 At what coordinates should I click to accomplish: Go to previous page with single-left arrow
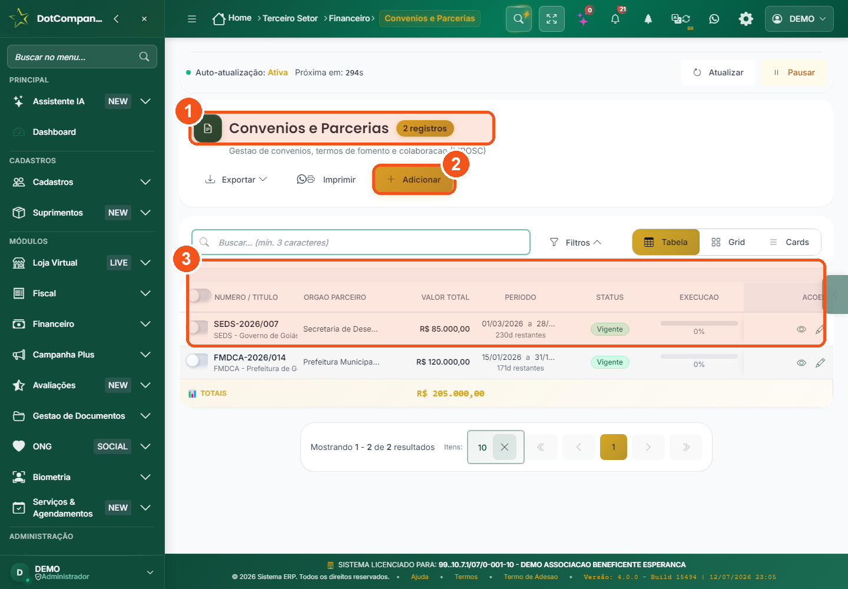(578, 447)
